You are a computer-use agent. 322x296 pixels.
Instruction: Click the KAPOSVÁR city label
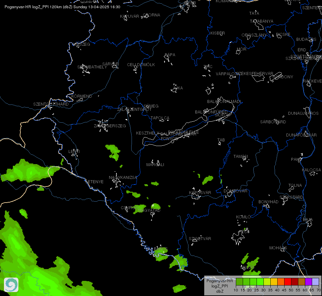[200, 192]
